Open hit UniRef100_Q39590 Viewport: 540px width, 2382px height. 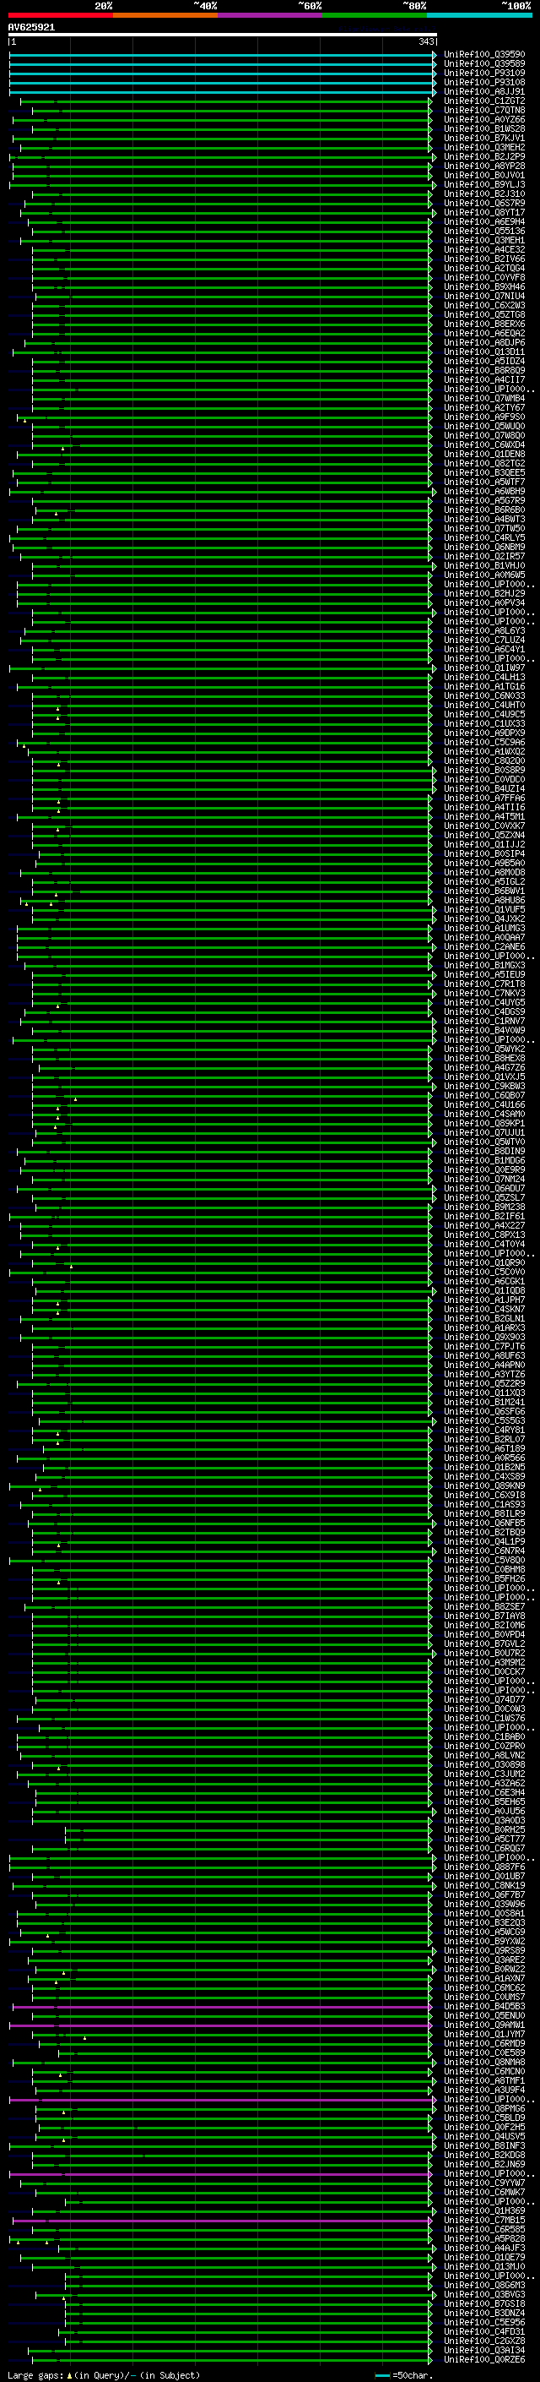click(x=484, y=55)
